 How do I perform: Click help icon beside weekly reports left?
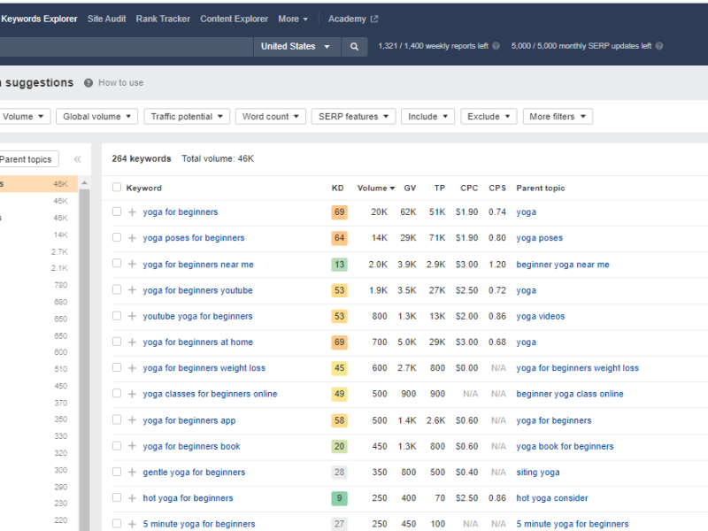496,46
